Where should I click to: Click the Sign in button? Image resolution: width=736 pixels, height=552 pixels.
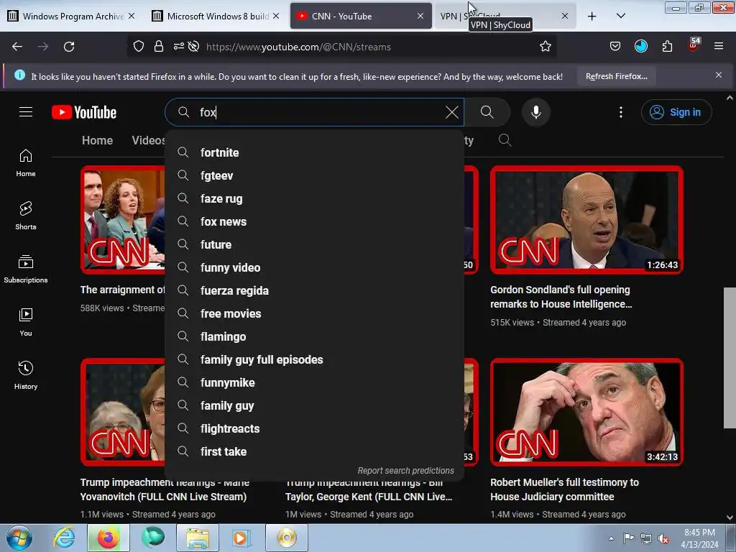tap(676, 112)
